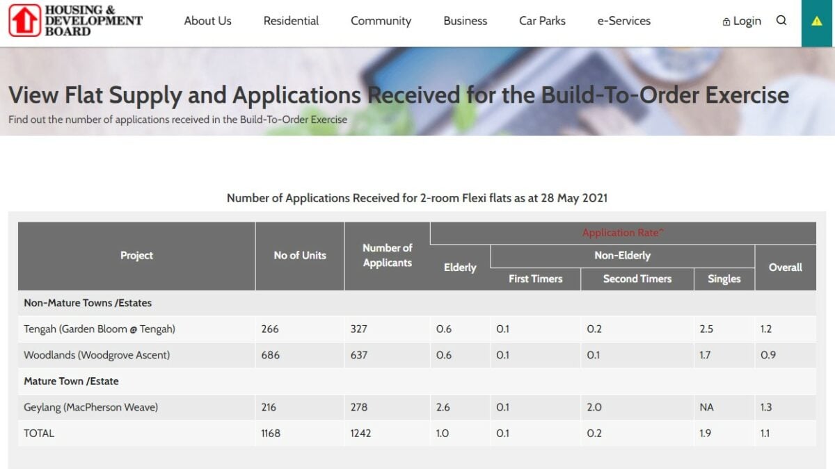Click total units value 1168
The image size is (835, 469).
pyautogui.click(x=271, y=433)
